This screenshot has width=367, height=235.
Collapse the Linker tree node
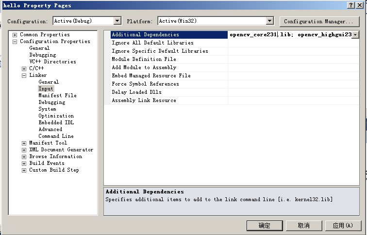pos(24,75)
